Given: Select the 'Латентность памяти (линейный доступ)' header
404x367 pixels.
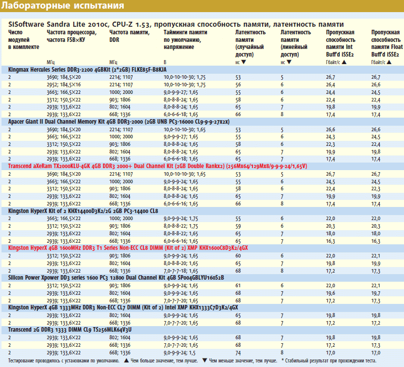Looking at the screenshot, I should click(x=296, y=43).
